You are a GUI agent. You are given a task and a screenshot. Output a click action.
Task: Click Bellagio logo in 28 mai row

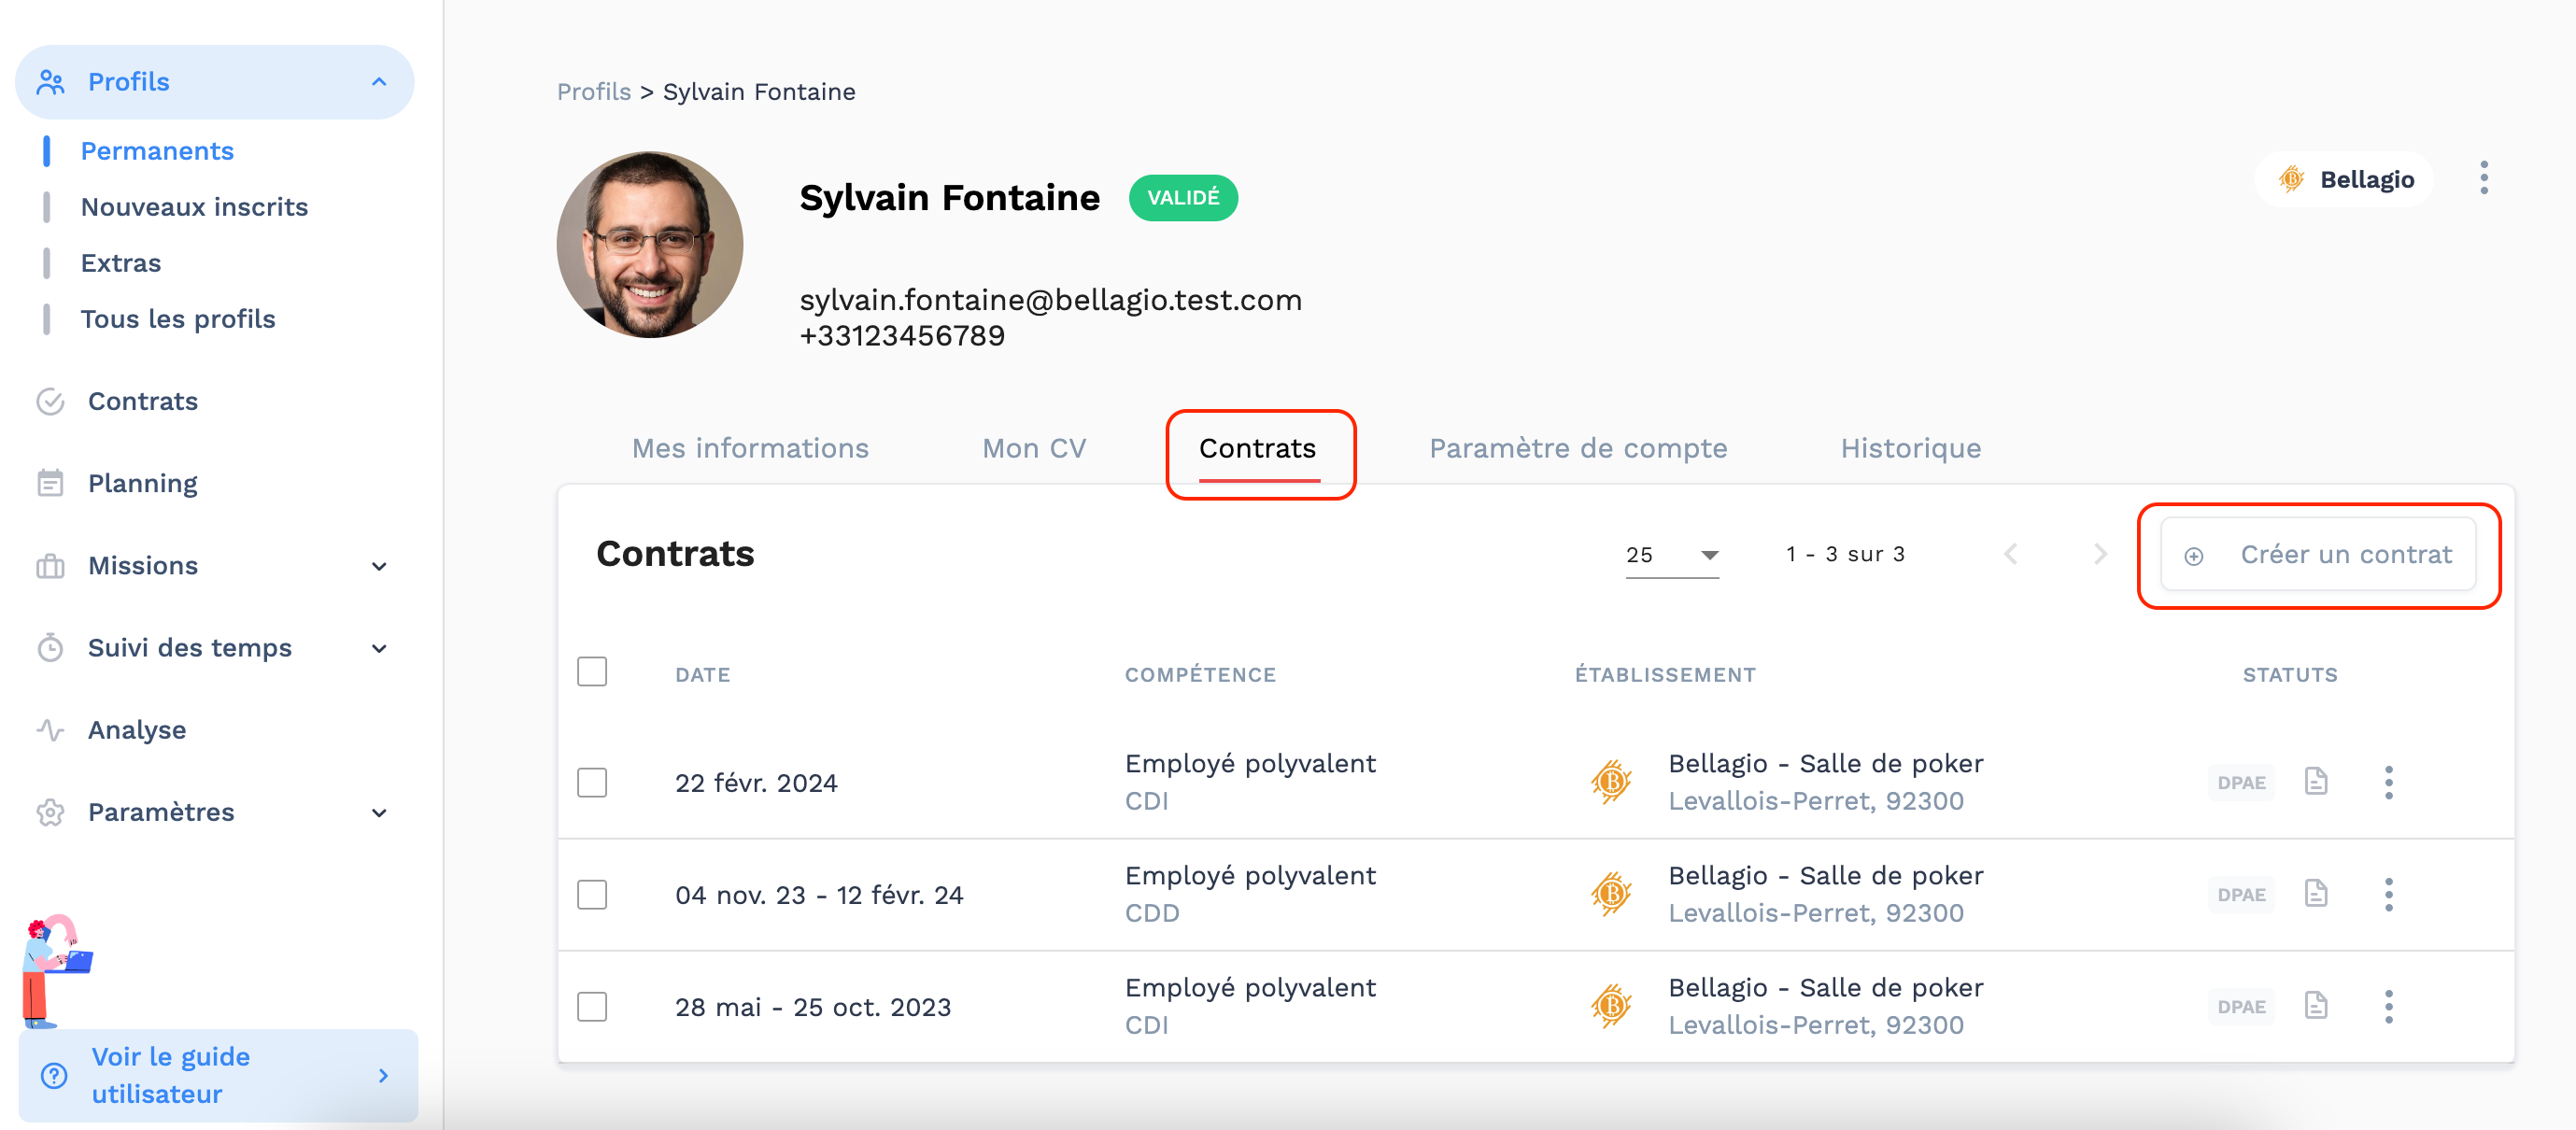[x=1611, y=1006]
